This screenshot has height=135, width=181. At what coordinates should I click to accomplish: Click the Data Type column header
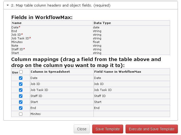[x=132, y=23]
